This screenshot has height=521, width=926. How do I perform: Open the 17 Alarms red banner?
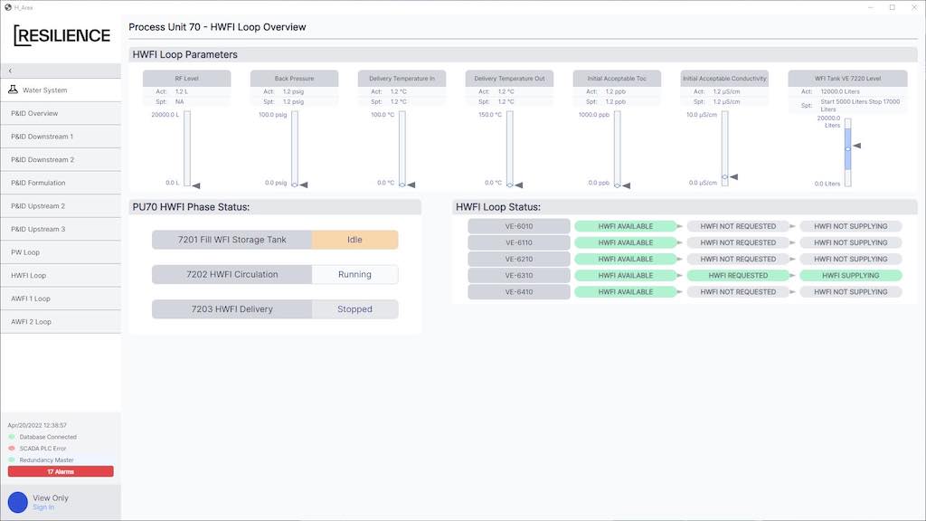point(61,471)
